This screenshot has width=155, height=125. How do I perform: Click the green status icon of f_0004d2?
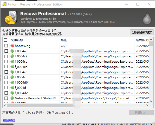pyautogui.click(x=12, y=93)
